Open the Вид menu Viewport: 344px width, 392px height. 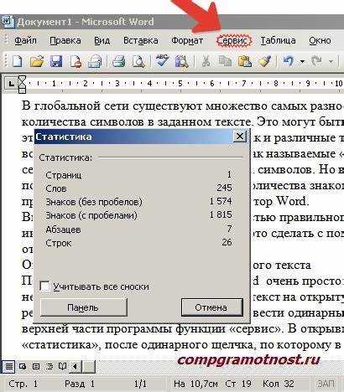click(102, 40)
